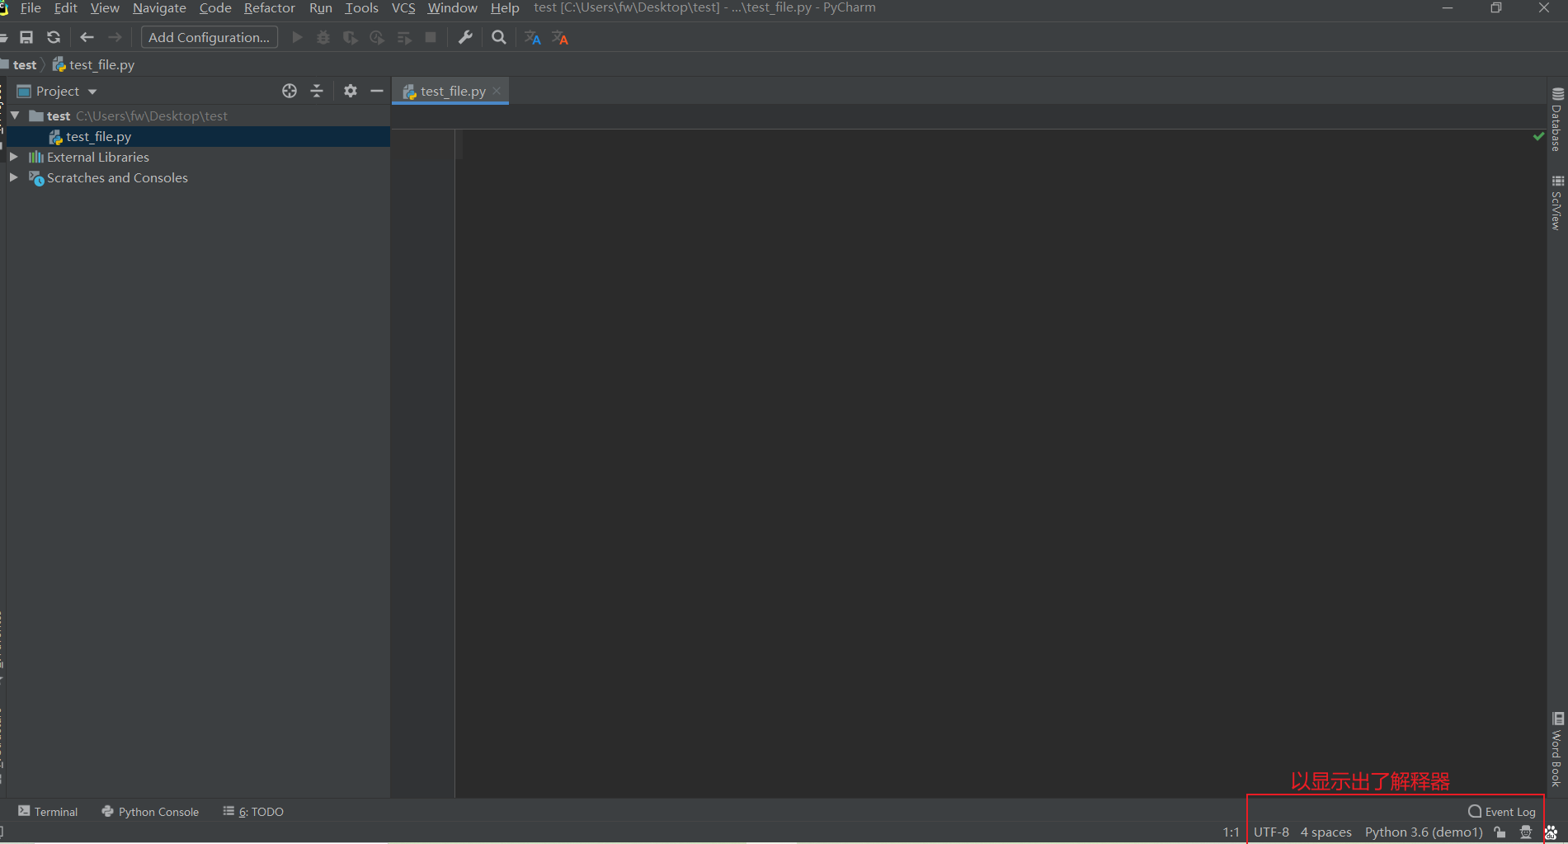
Task: Navigate back with the left arrow
Action: (87, 38)
